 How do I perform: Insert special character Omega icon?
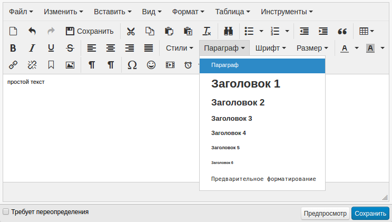(x=132, y=65)
